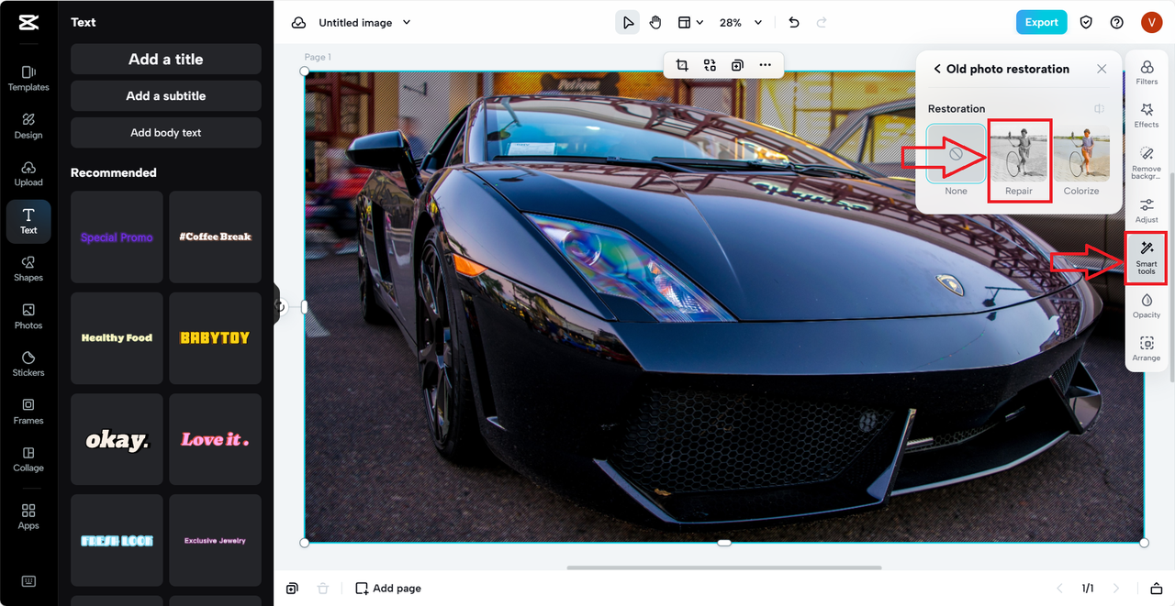Open the help question mark icon
1175x606 pixels.
pyautogui.click(x=1116, y=22)
